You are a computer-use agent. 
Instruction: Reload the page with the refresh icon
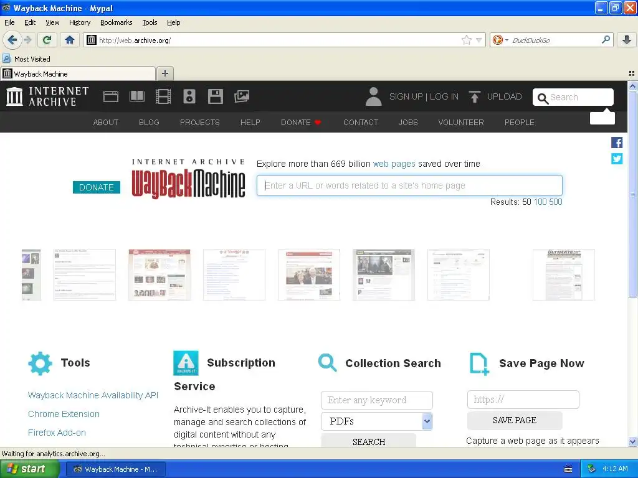(47, 40)
